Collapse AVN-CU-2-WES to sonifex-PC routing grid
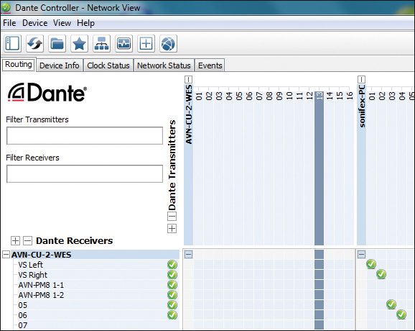Viewport: 415px width, 331px height. [x=362, y=255]
